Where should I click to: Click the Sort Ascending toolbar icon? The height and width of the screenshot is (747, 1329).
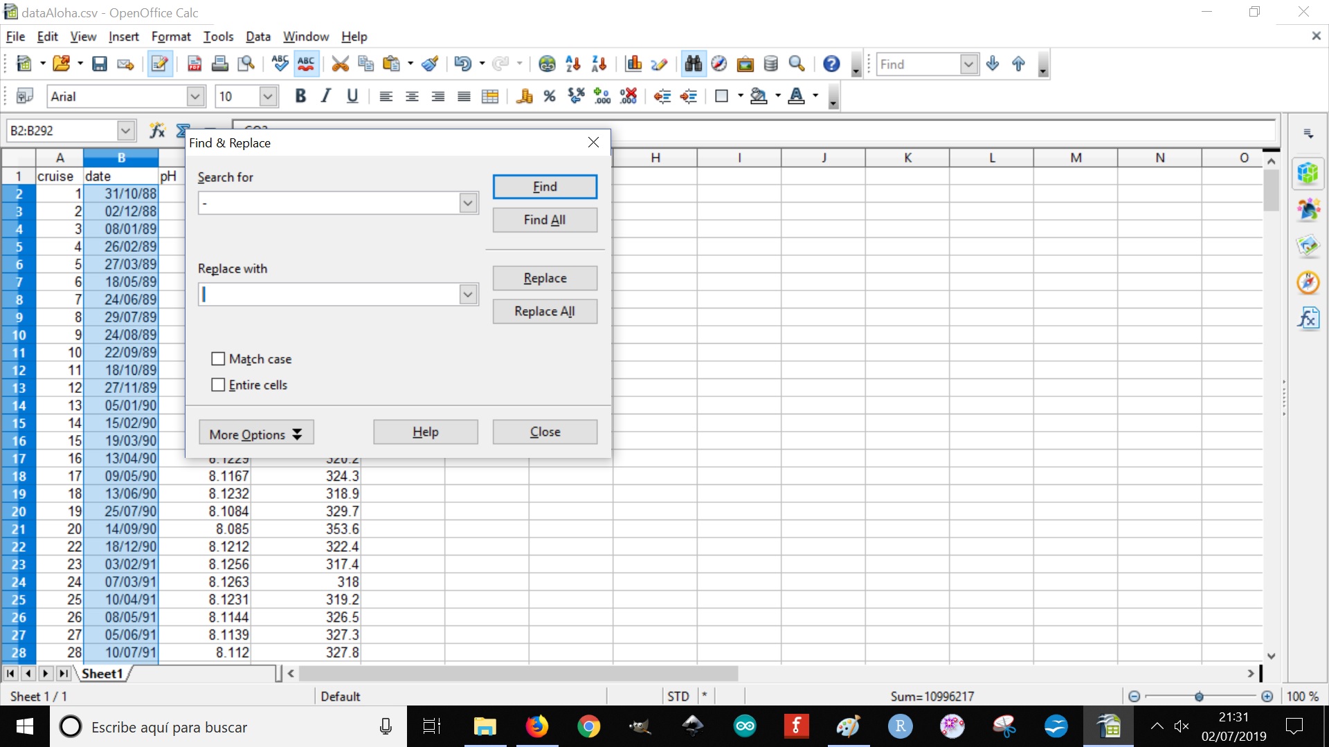pos(572,64)
